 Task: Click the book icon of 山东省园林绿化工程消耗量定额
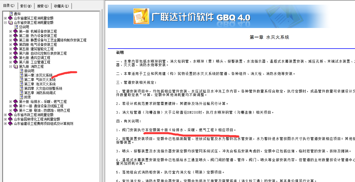coord(11,119)
